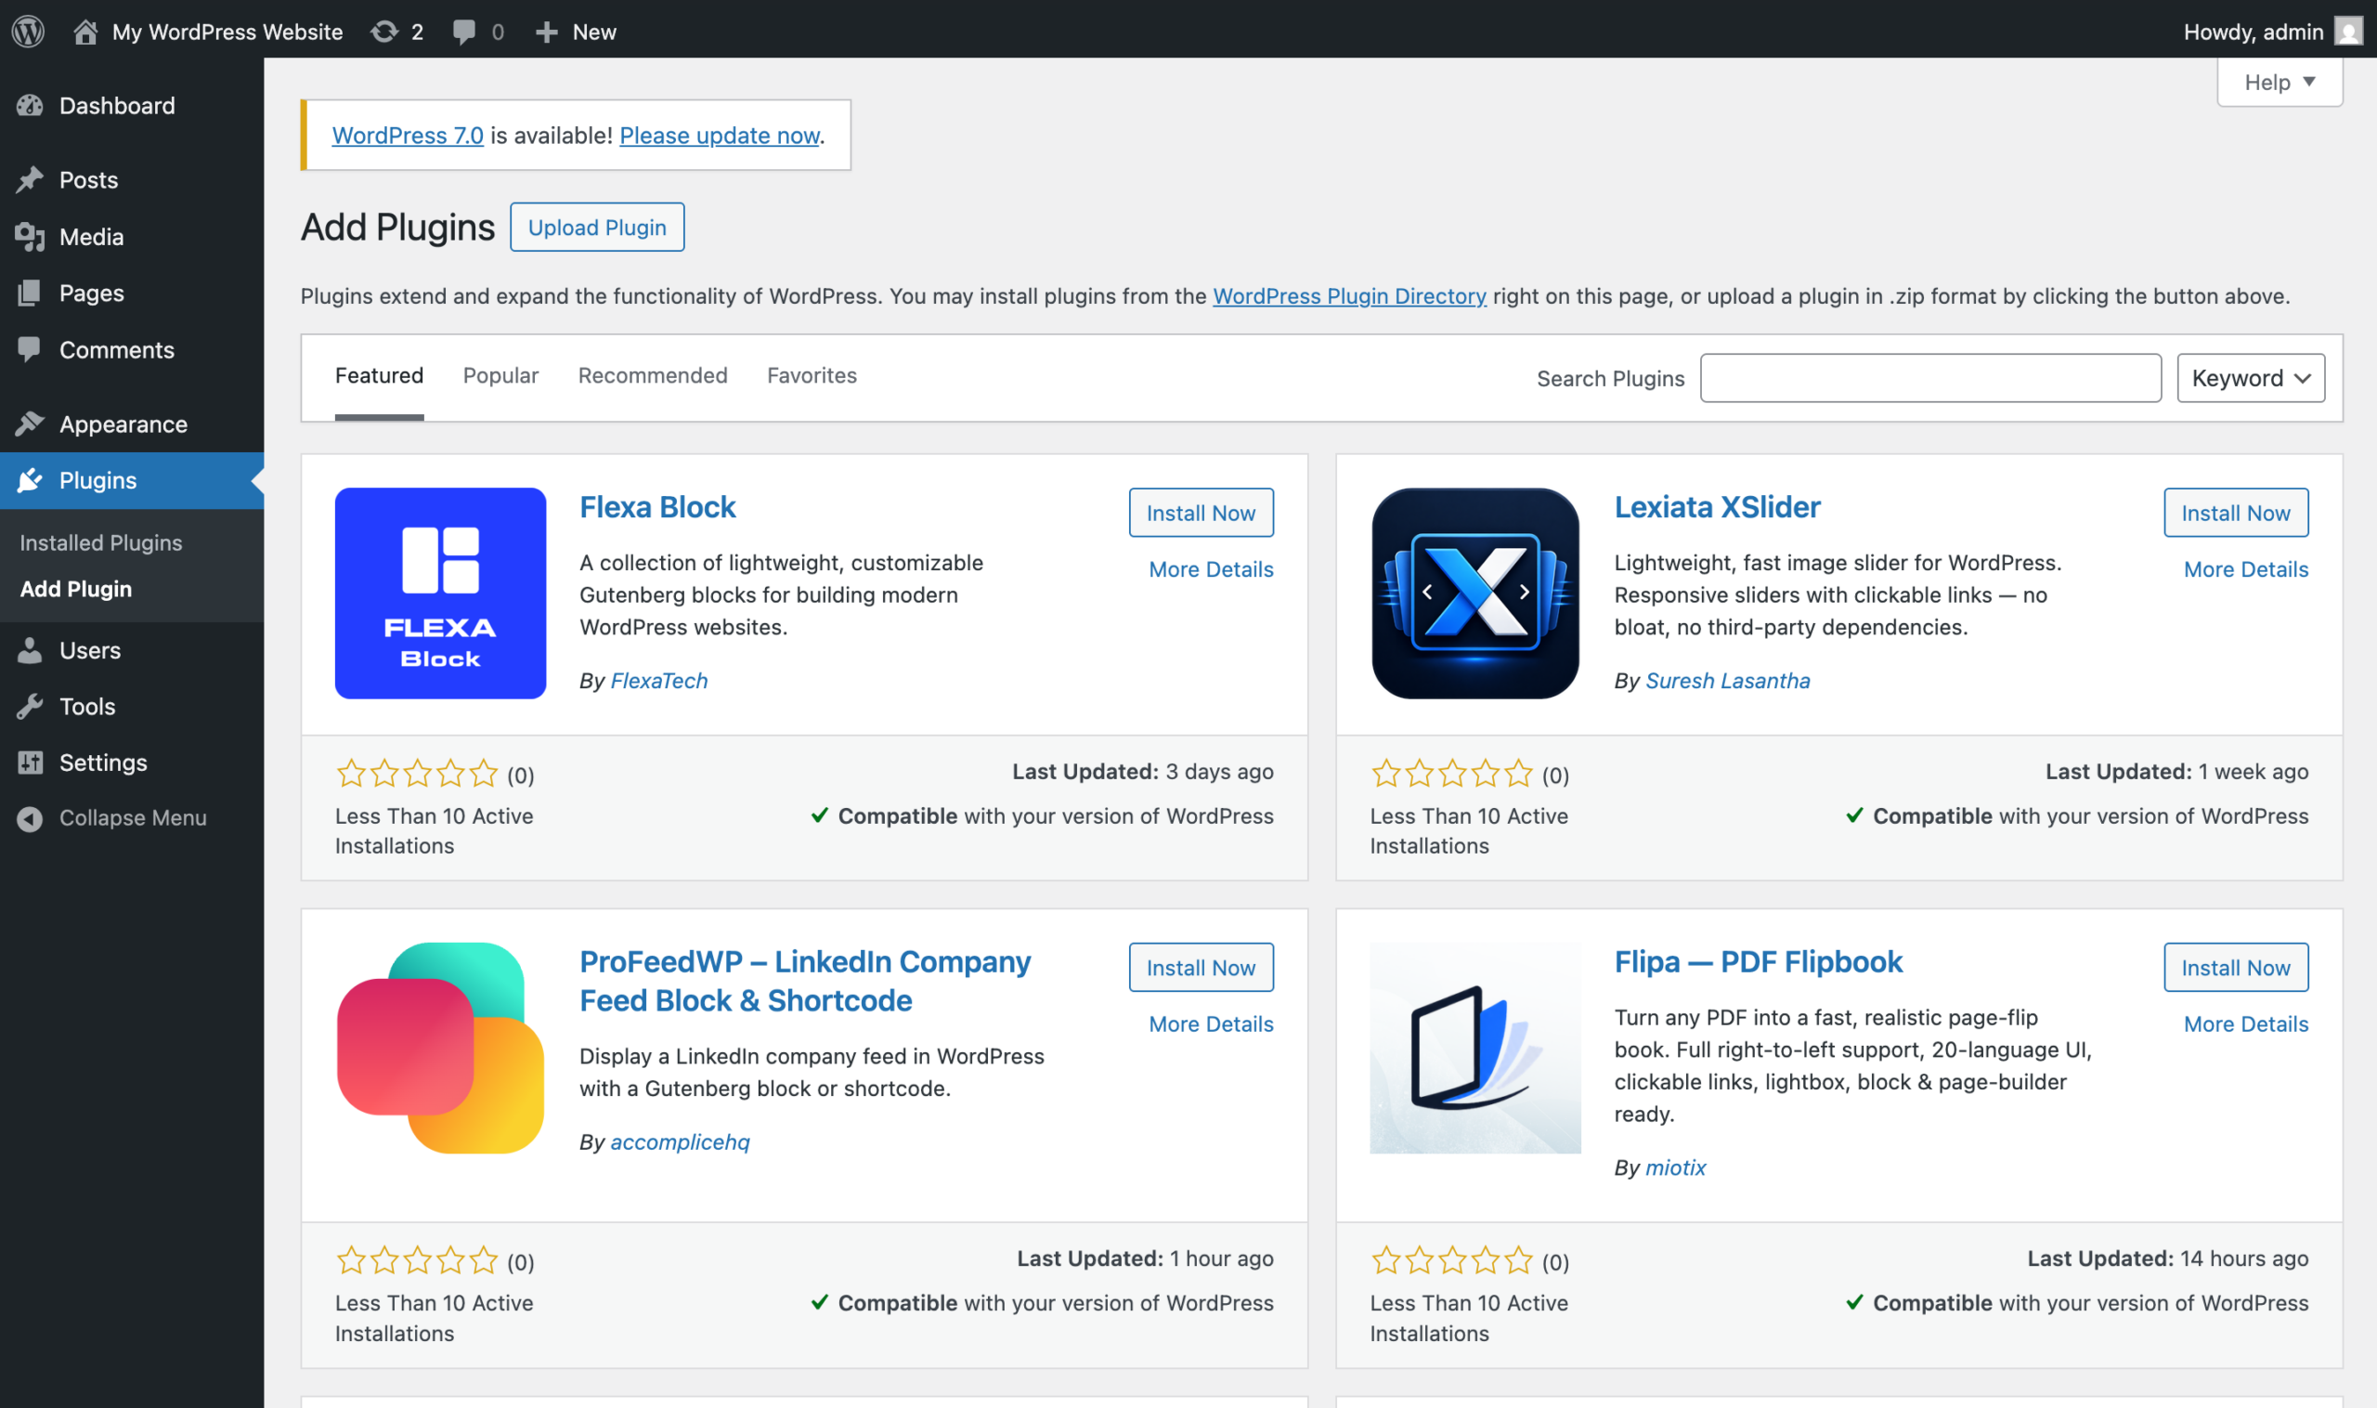Switch to the Popular tab
The height and width of the screenshot is (1408, 2377).
[500, 376]
